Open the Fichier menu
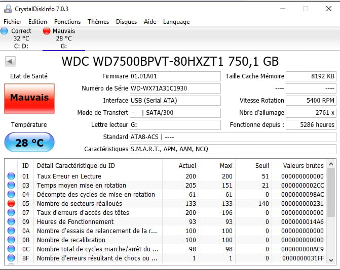340x270 pixels. point(13,22)
